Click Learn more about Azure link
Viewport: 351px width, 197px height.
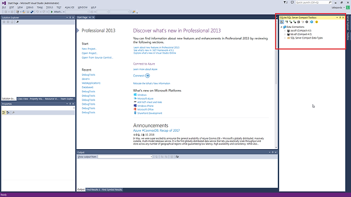tap(145, 69)
